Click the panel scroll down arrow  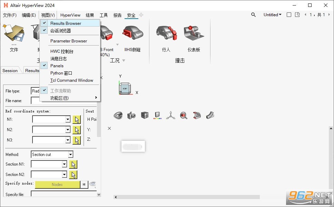click(99, 195)
